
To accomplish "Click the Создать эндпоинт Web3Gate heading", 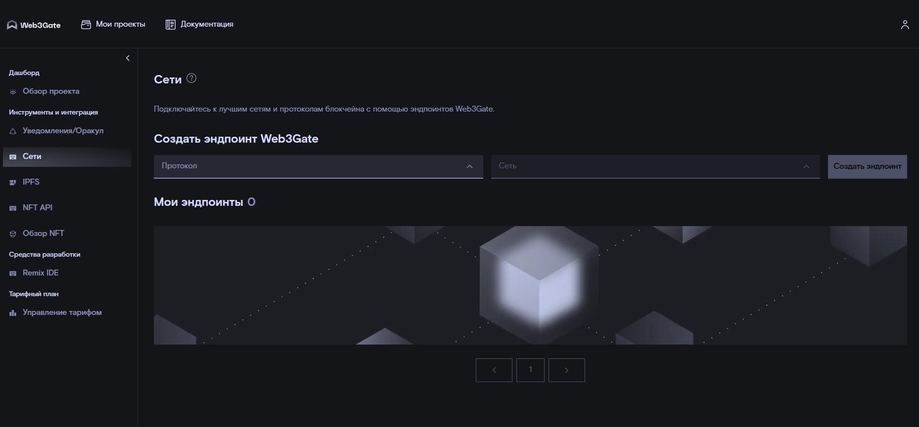I will tap(236, 139).
